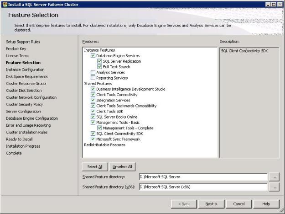Go to Instance Configuration step

pyautogui.click(x=25, y=70)
